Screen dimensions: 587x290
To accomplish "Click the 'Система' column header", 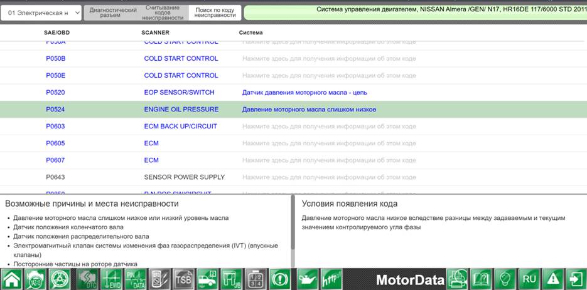I will 251,33.
